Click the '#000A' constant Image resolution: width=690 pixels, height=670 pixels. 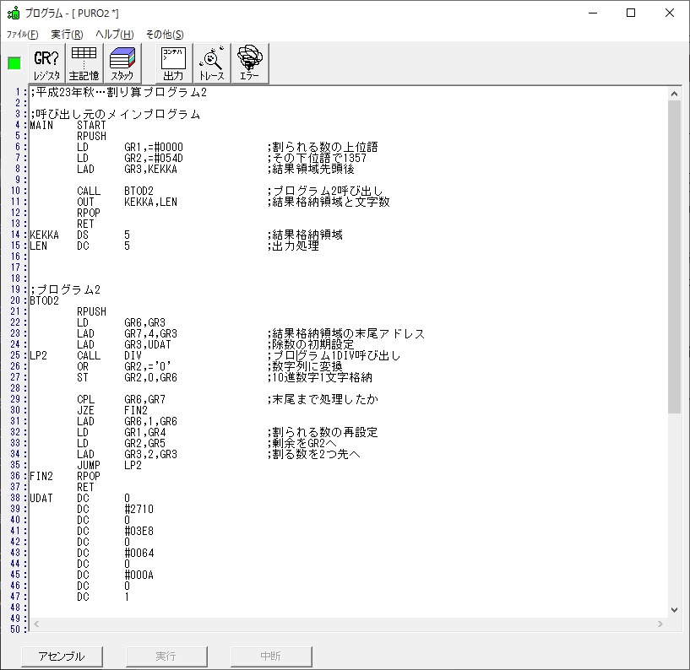point(139,575)
